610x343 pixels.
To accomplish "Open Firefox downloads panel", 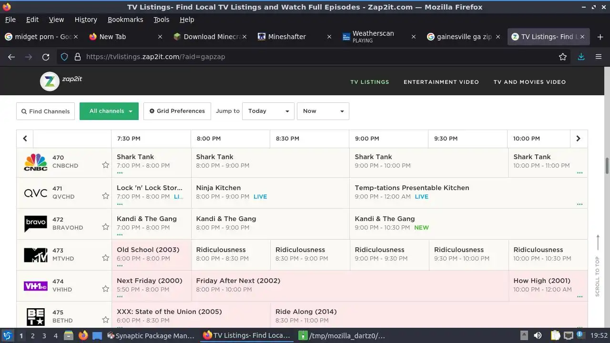I will (581, 57).
